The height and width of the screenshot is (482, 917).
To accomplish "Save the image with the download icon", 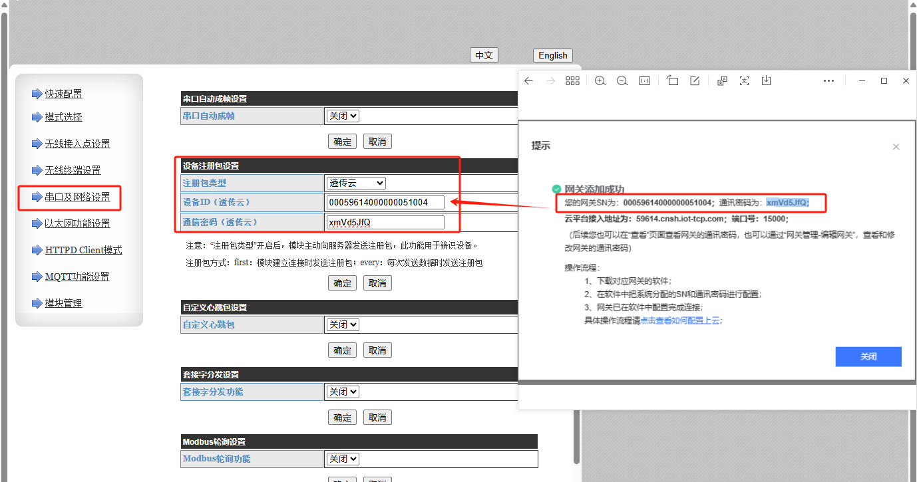I will click(766, 80).
